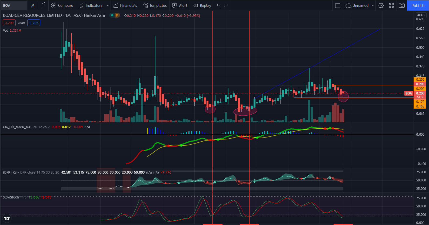Click the market status green dot indicator
Image resolution: width=429 pixels, height=225 pixels.
point(112,15)
